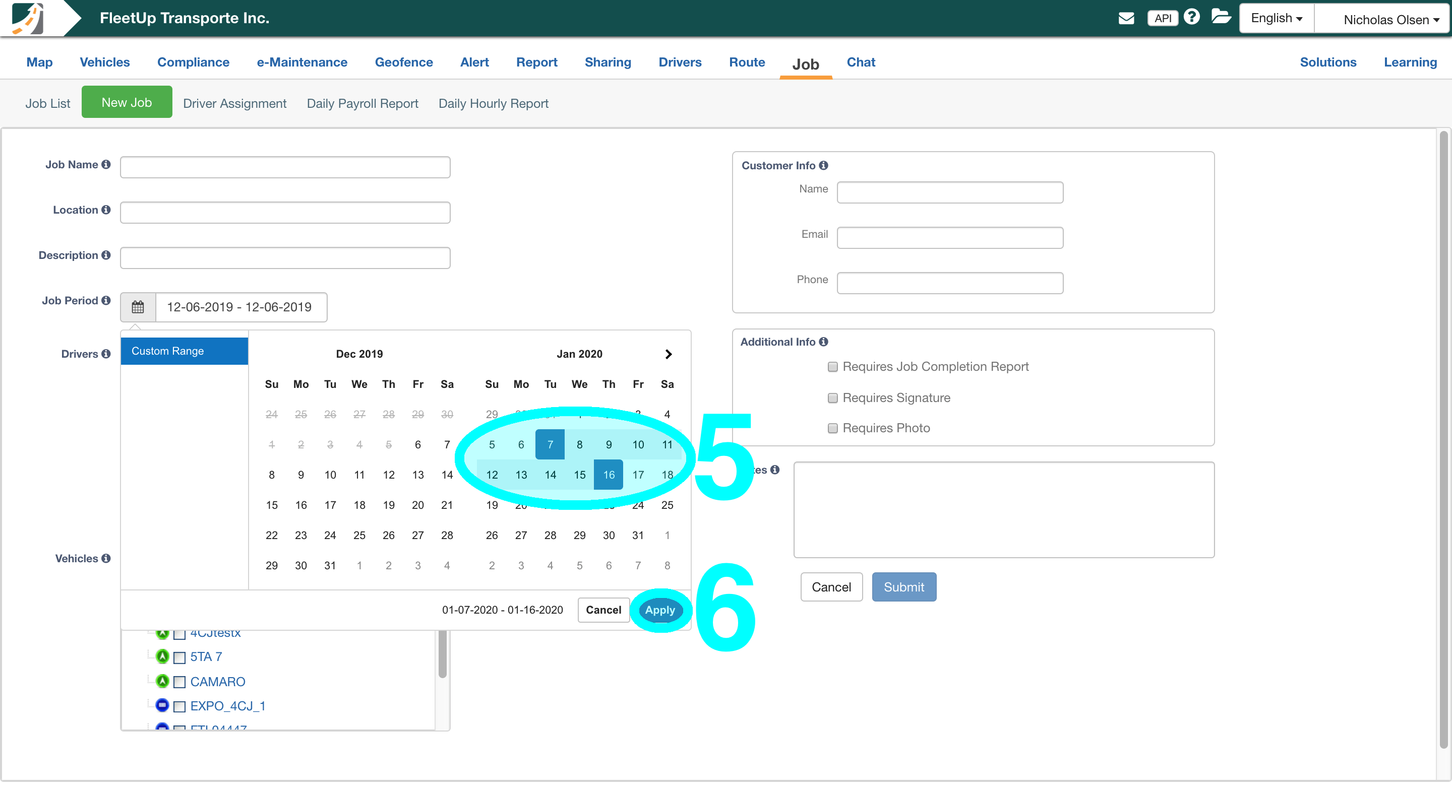Screen dimensions: 1452x795
Task: Switch to Driver Assignment subtab
Action: pos(234,104)
